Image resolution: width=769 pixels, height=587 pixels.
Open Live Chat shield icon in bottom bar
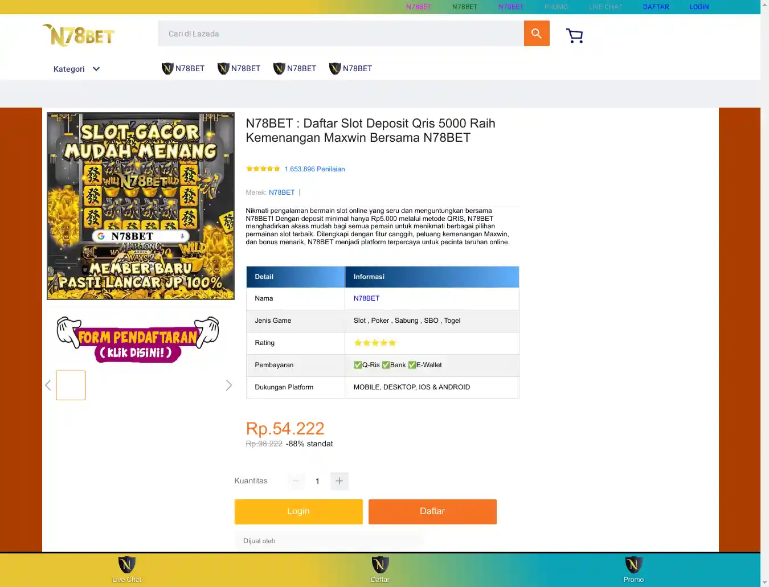click(x=126, y=565)
